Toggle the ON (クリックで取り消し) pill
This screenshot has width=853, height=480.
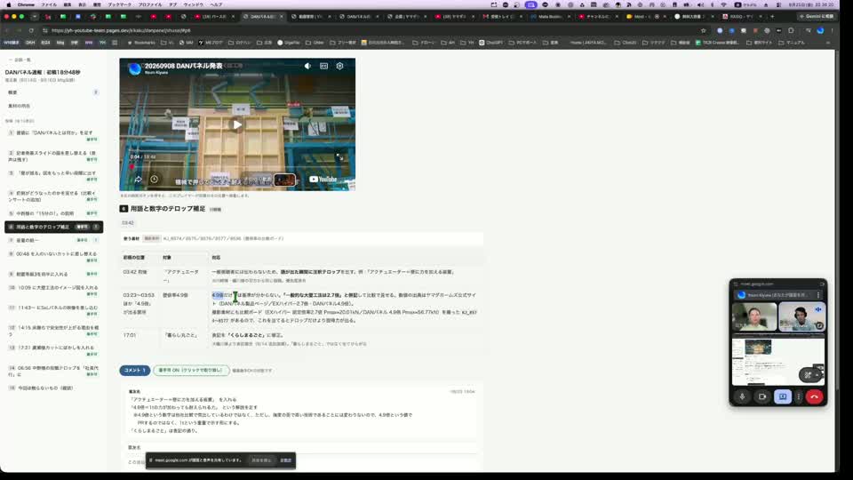(x=191, y=370)
